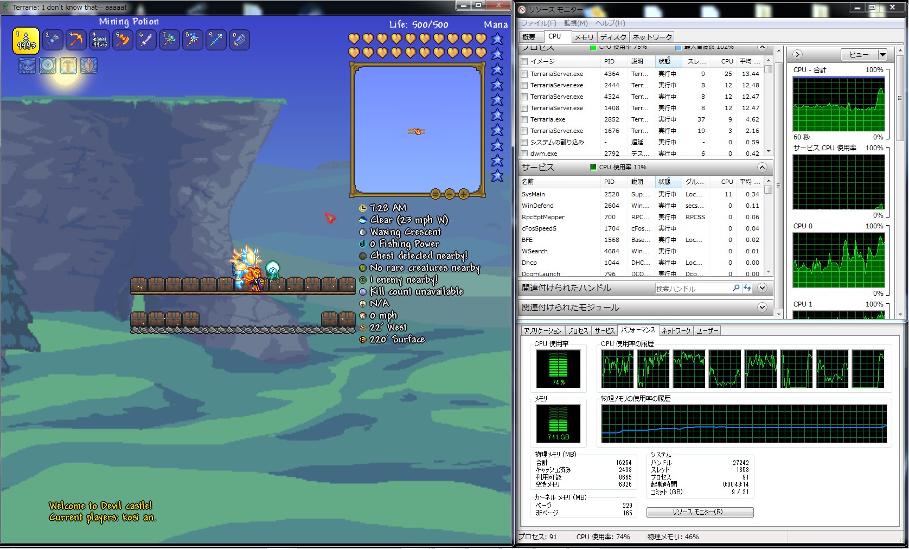909x549 pixels.
Task: Open the ファイル(F) menu
Action: click(x=539, y=23)
